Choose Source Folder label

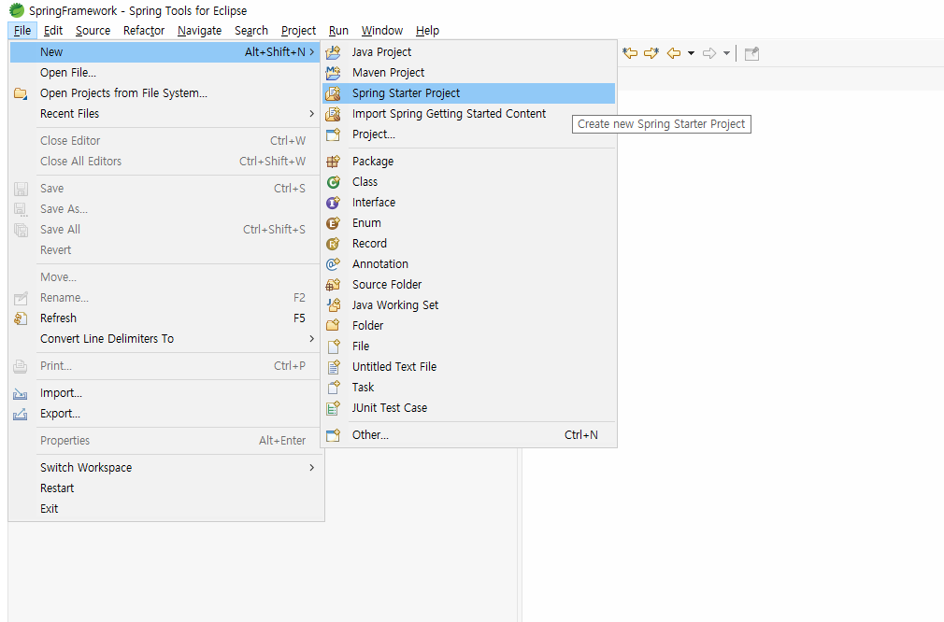pos(387,285)
